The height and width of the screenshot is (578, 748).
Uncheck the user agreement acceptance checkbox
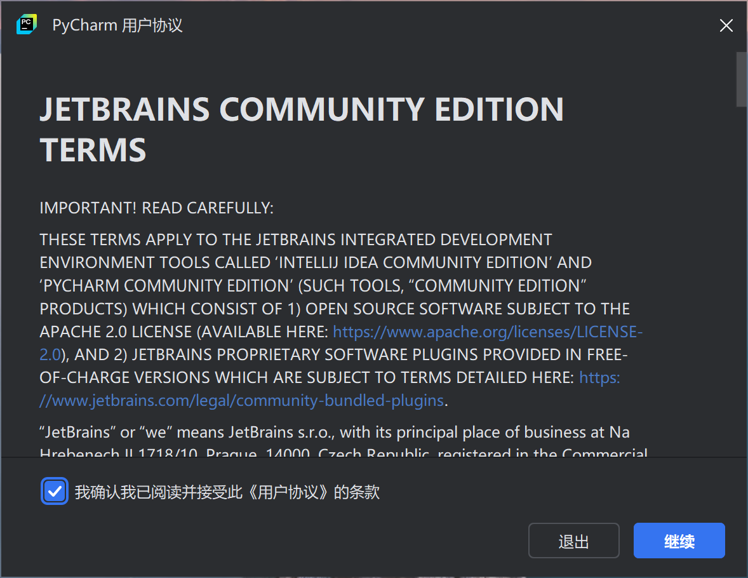coord(55,492)
